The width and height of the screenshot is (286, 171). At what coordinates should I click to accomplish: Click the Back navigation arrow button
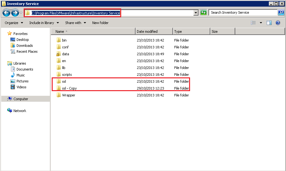coord(6,13)
